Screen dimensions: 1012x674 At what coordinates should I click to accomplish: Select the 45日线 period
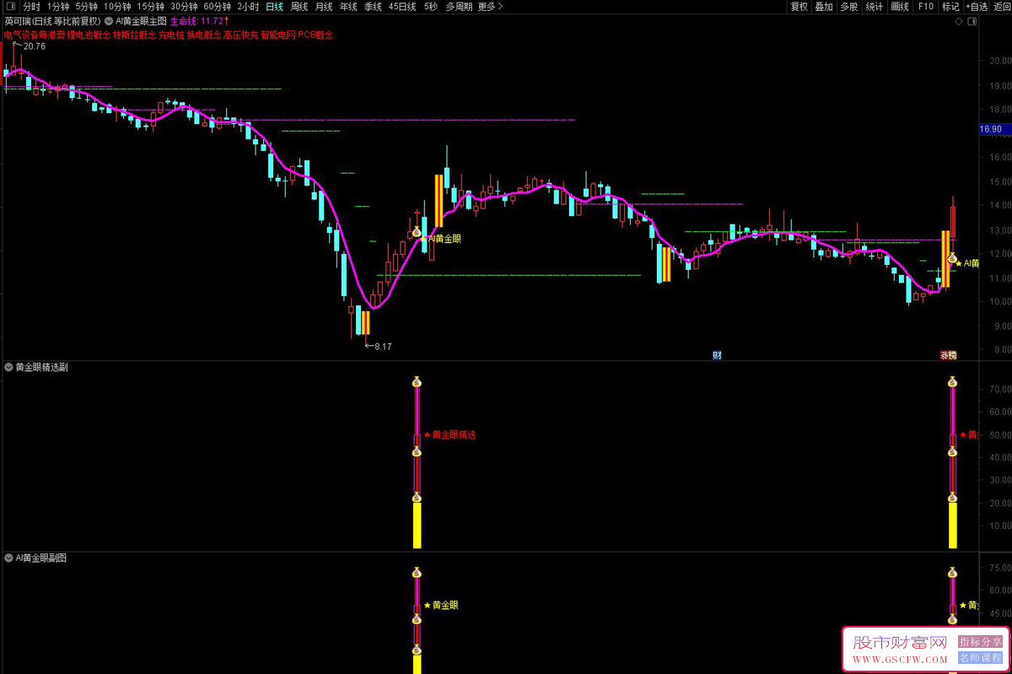click(402, 6)
